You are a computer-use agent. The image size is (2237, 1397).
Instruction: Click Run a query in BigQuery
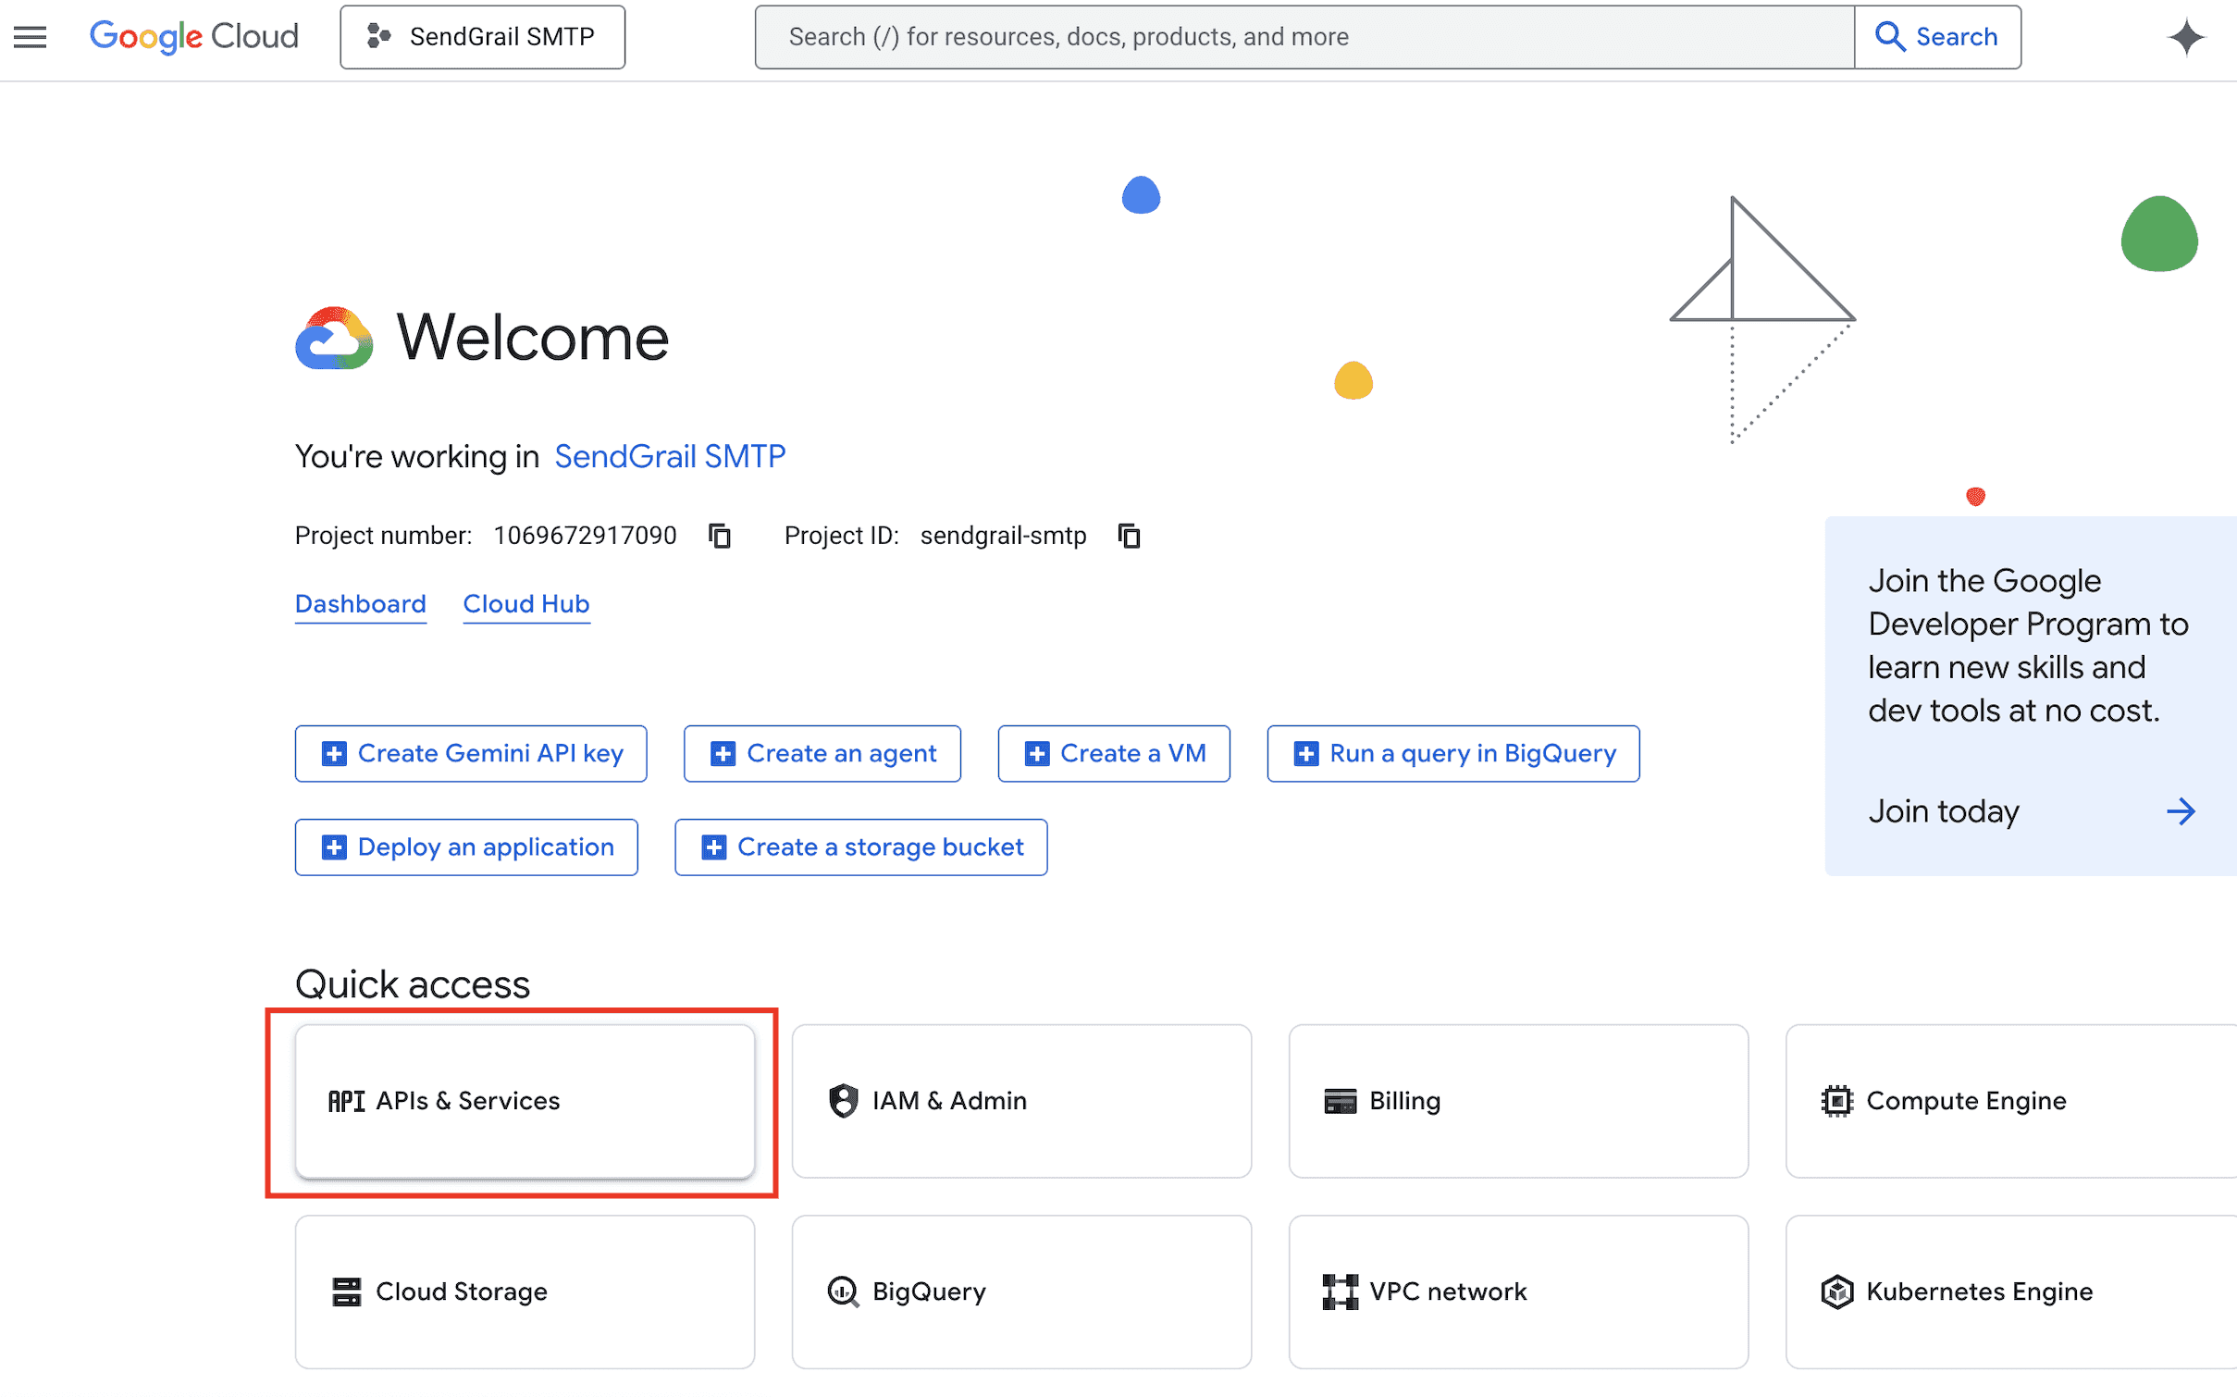pyautogui.click(x=1452, y=753)
